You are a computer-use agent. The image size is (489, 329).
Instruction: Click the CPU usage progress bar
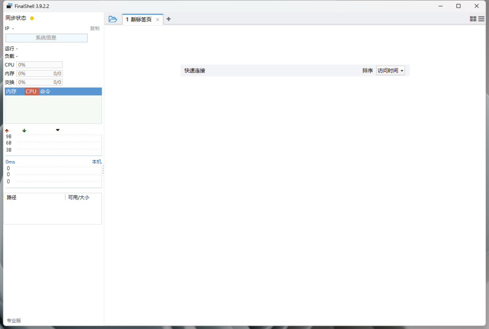tap(39, 64)
